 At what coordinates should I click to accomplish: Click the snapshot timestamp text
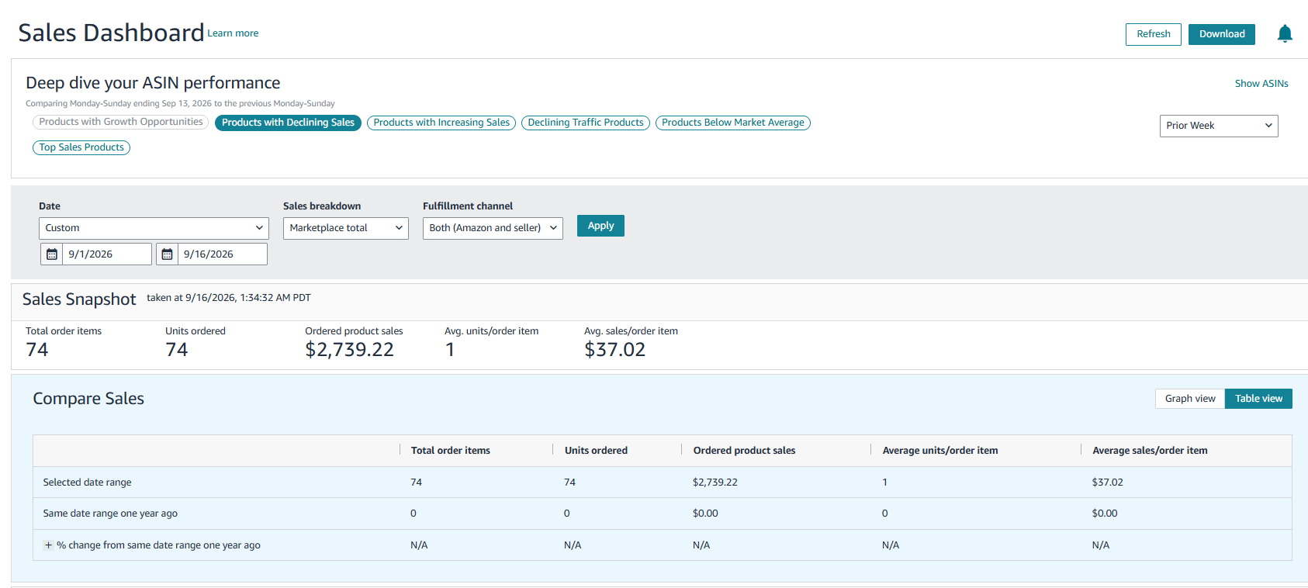point(229,298)
